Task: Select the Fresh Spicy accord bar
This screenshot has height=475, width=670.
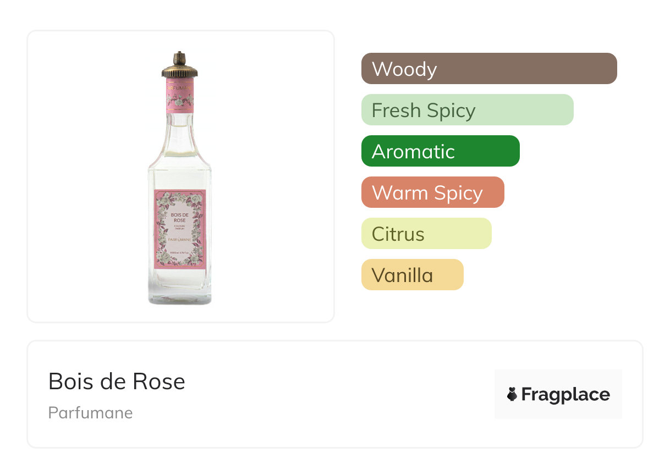Action: coord(467,110)
